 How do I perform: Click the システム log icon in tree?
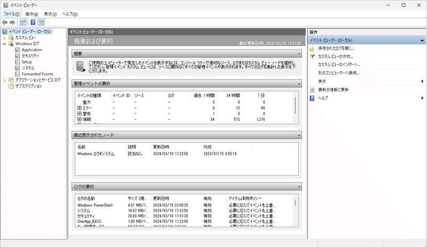(x=18, y=68)
